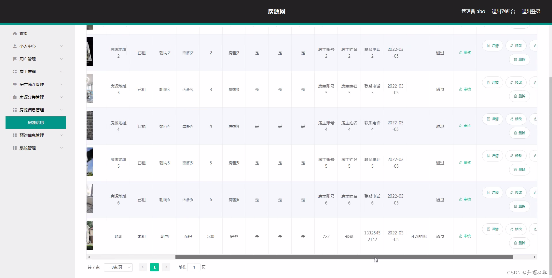The image size is (552, 278).
Task: Expand the 个人中心 menu chevron
Action: [61, 46]
